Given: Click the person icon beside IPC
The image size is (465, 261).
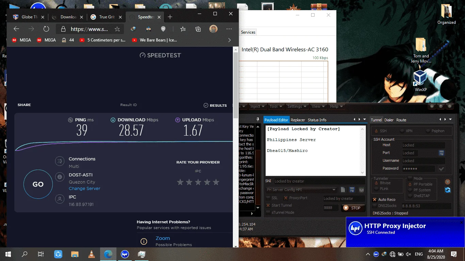Looking at the screenshot, I should (x=60, y=199).
